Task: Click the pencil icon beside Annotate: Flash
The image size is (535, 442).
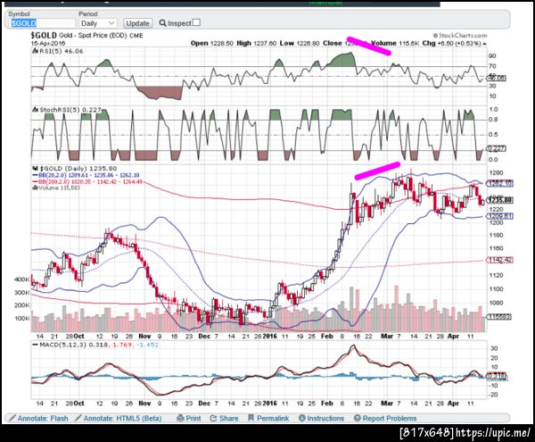Action: click(12, 418)
